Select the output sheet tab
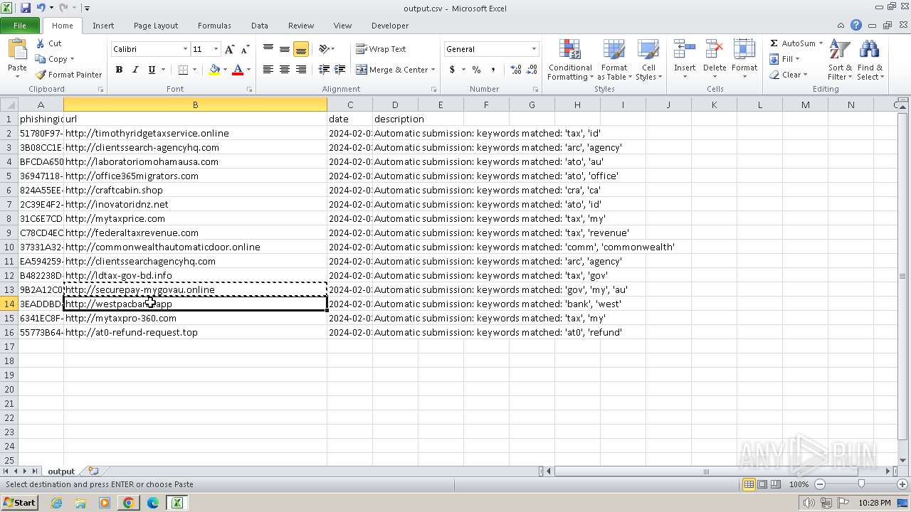 61,471
